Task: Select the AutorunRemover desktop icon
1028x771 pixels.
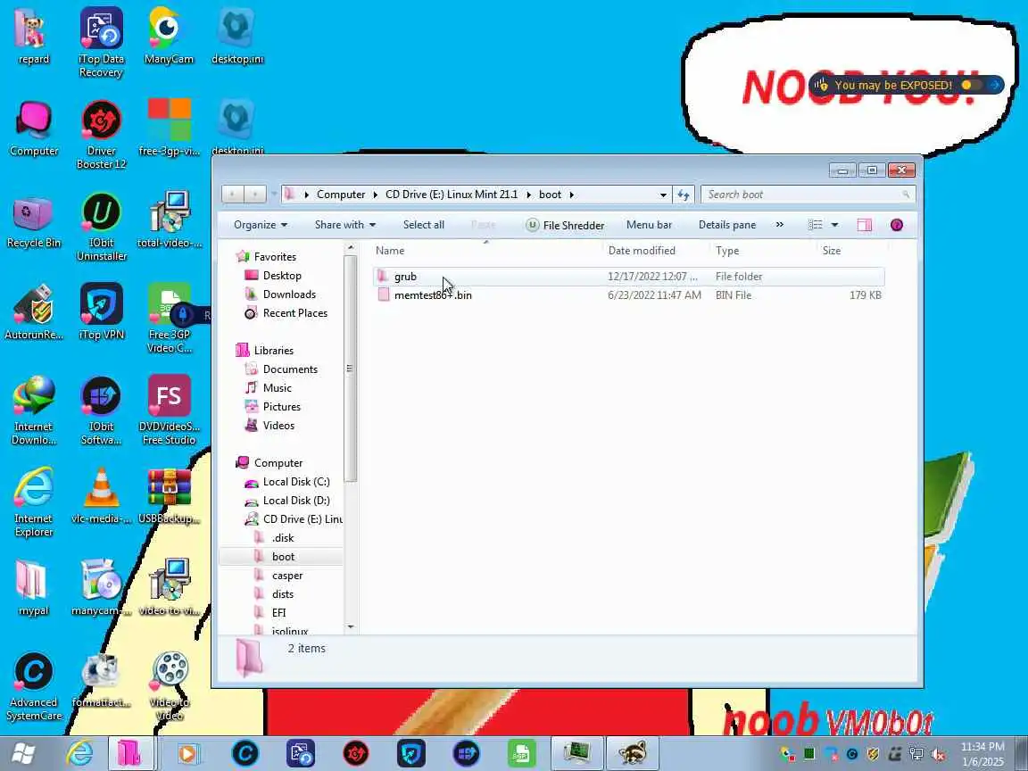Action: tap(33, 311)
